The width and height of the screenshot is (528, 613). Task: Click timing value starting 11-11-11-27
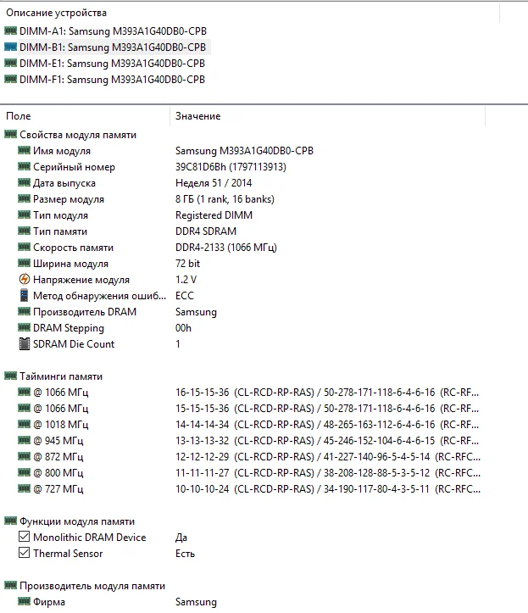328,472
